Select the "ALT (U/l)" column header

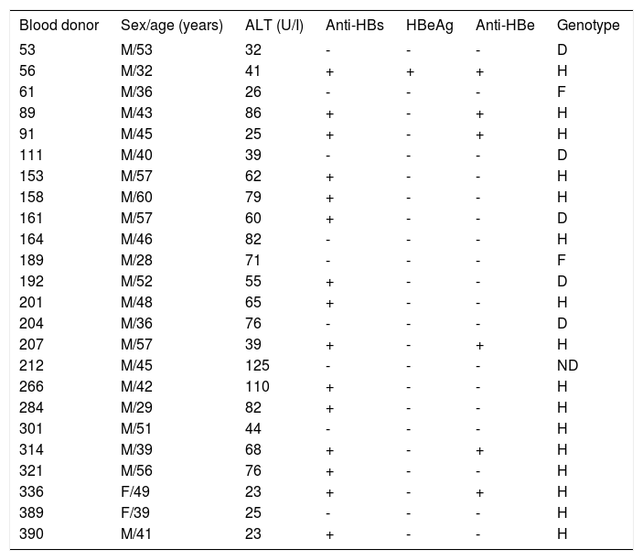coord(272,25)
